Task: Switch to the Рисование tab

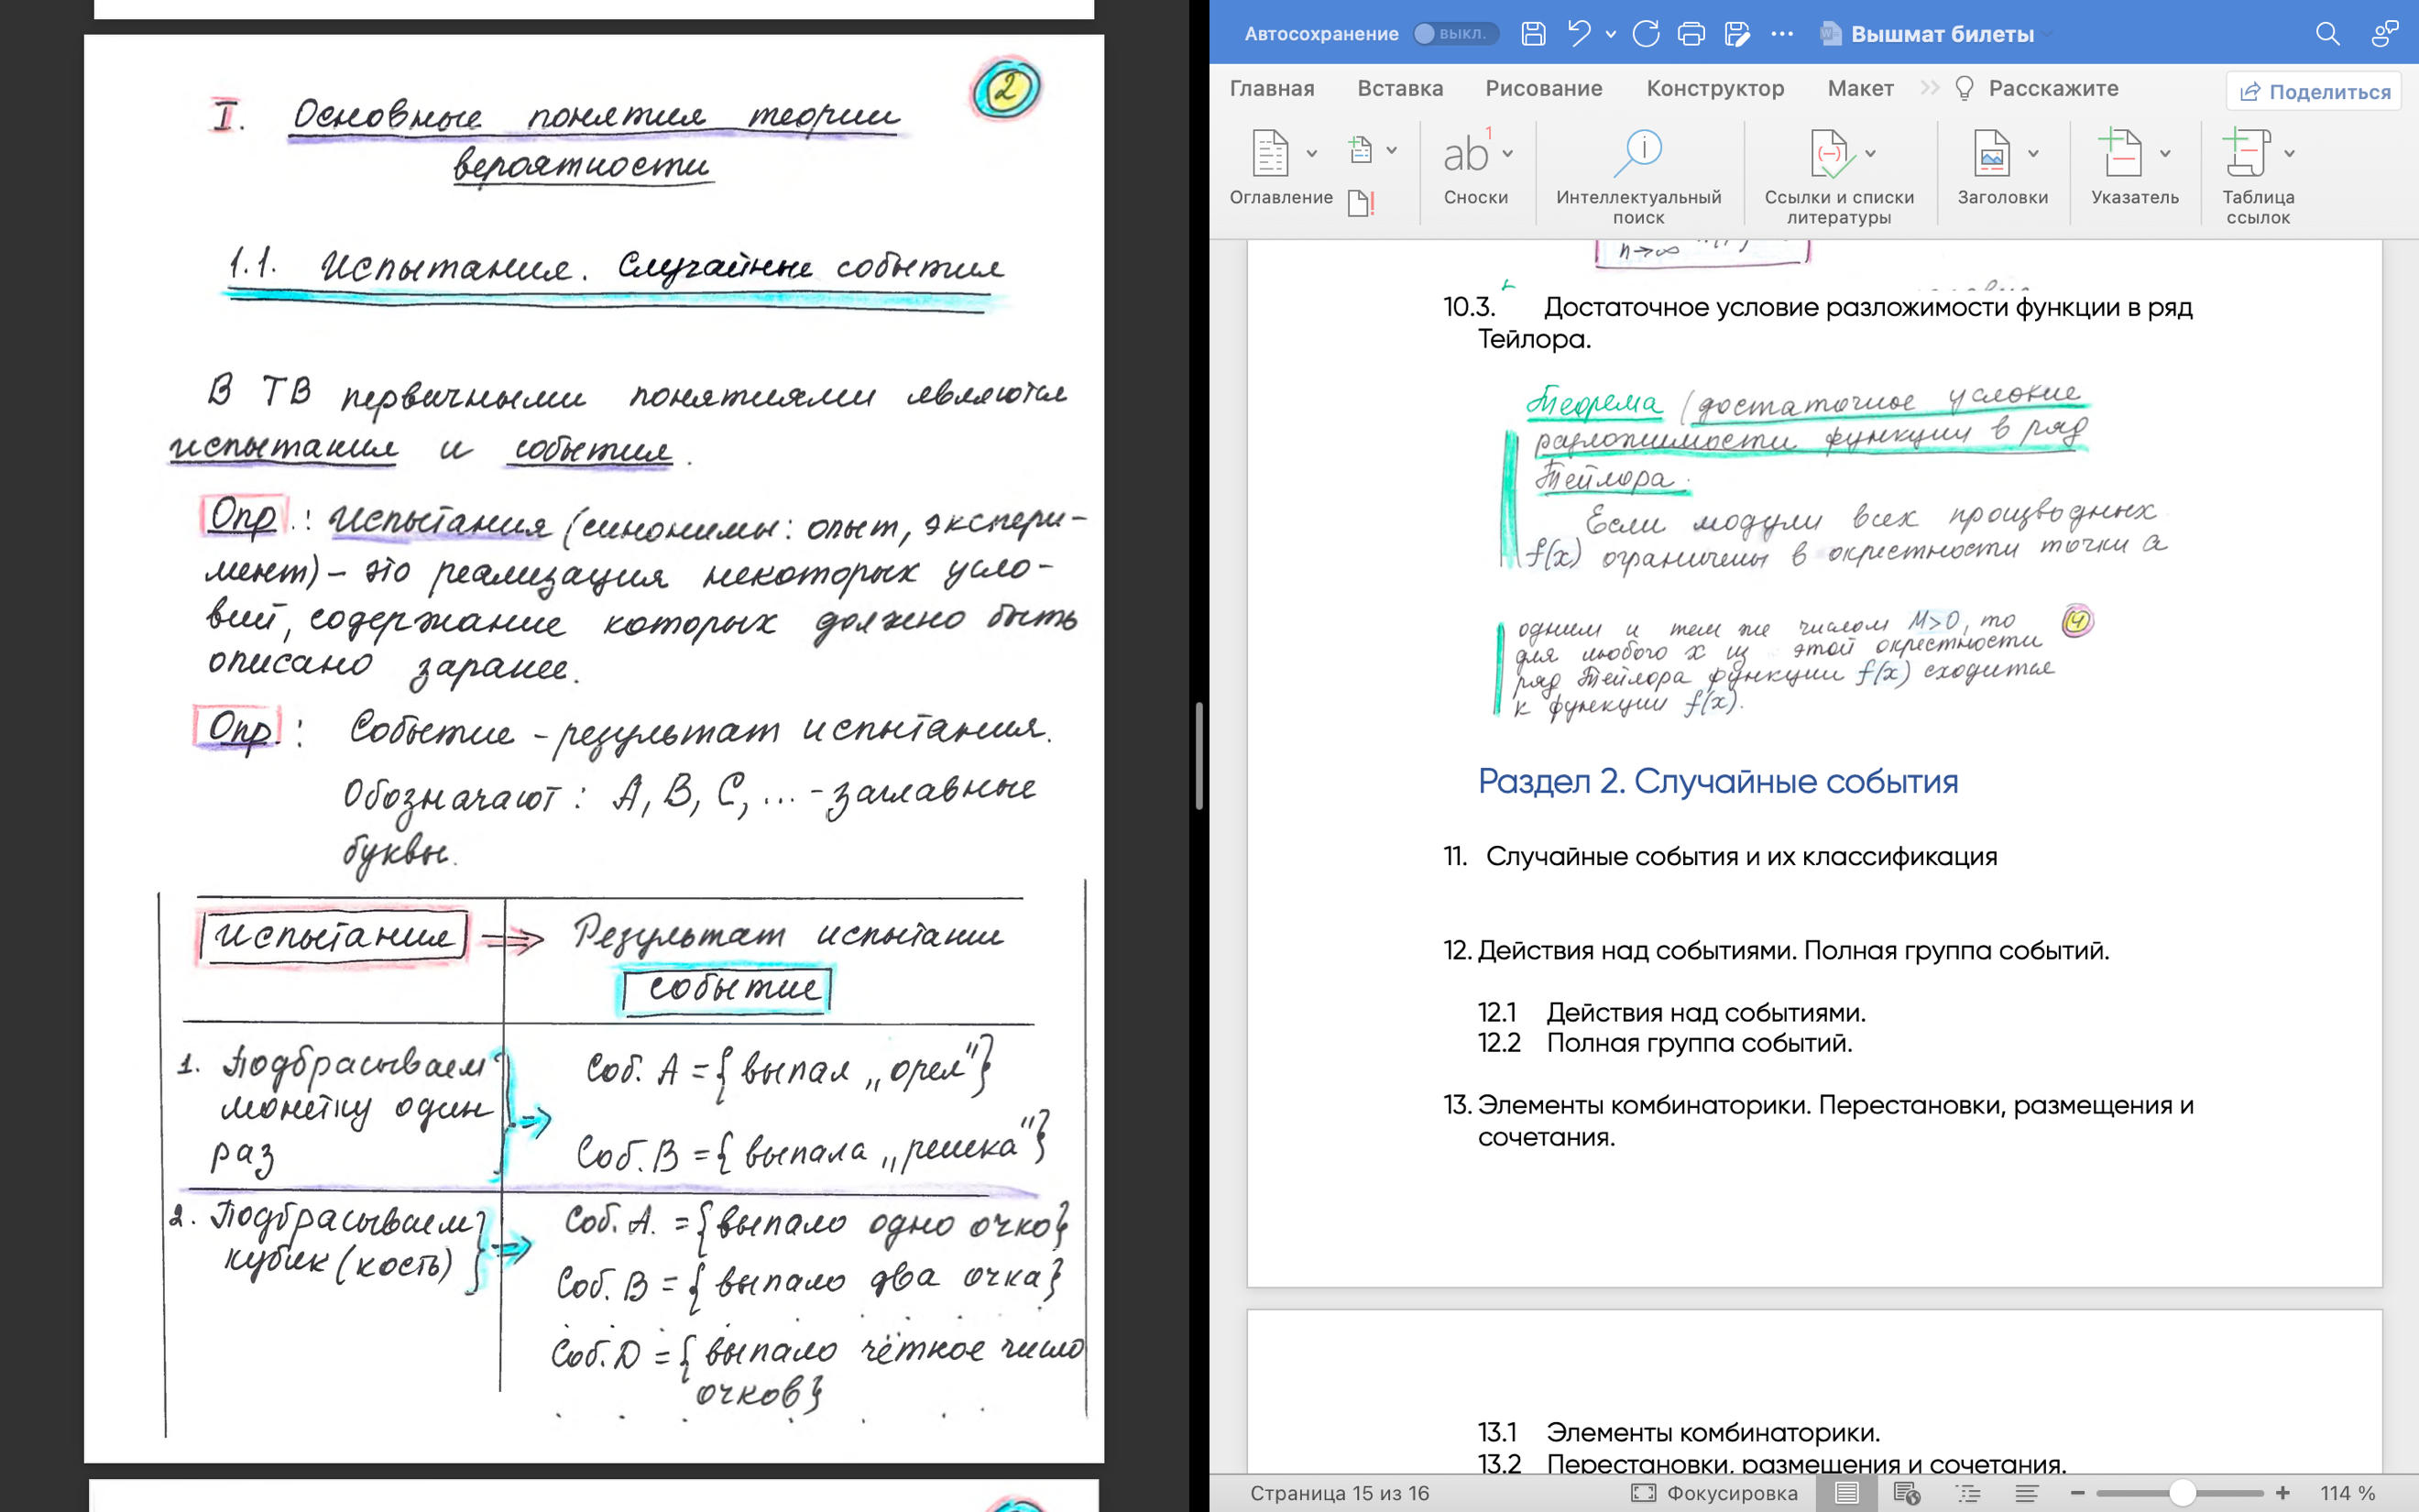Action: pyautogui.click(x=1543, y=88)
